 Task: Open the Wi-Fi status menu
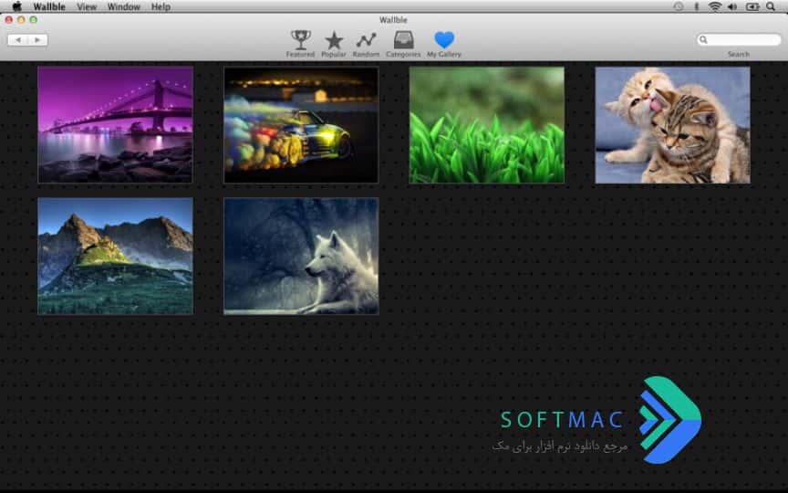(x=715, y=6)
